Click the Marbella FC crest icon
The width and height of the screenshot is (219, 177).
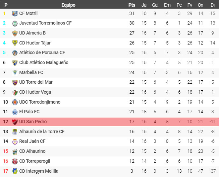[x=15, y=72]
